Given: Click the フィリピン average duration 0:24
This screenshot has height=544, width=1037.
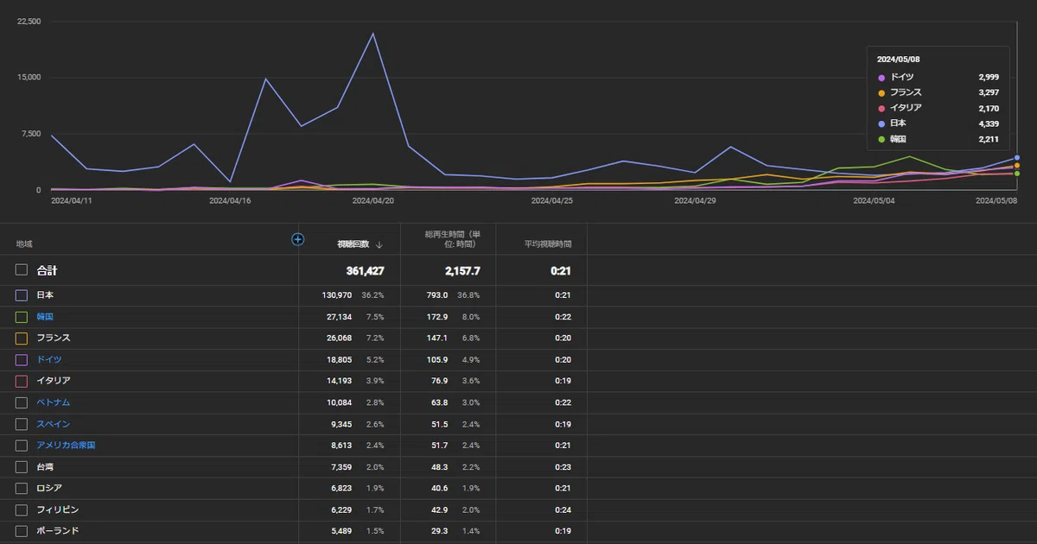Looking at the screenshot, I should click(x=563, y=510).
